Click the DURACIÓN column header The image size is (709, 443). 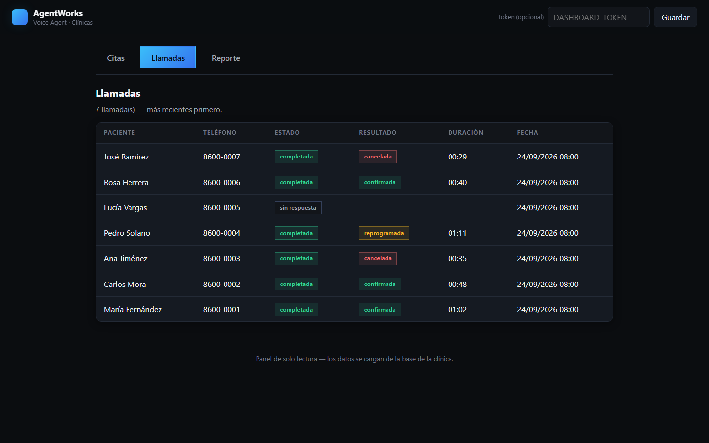click(x=466, y=133)
